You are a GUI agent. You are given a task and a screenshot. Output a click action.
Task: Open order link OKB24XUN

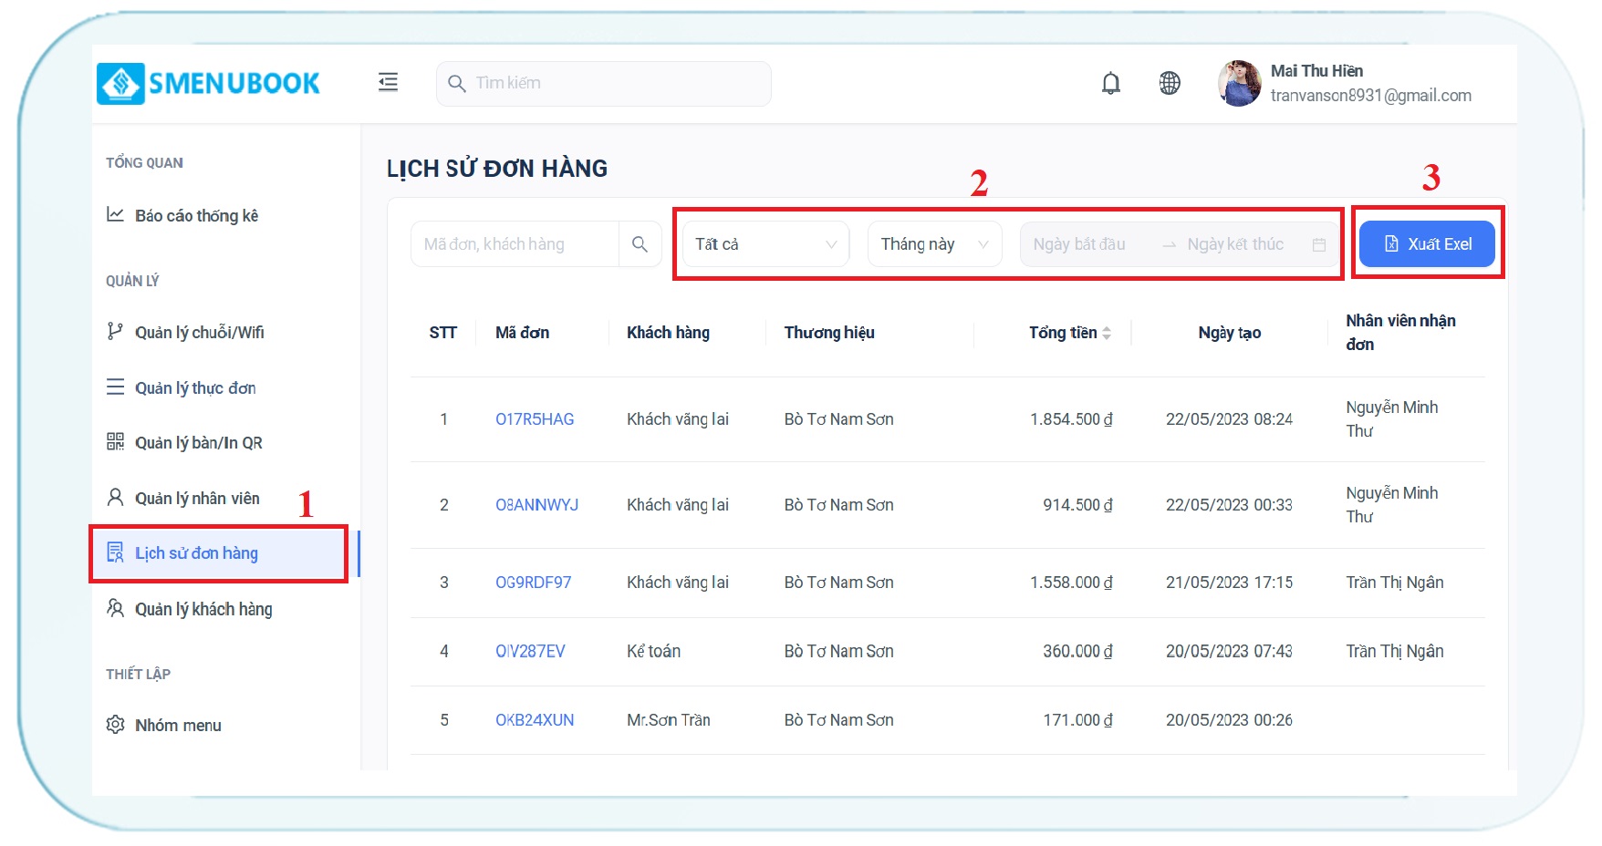[x=535, y=720]
